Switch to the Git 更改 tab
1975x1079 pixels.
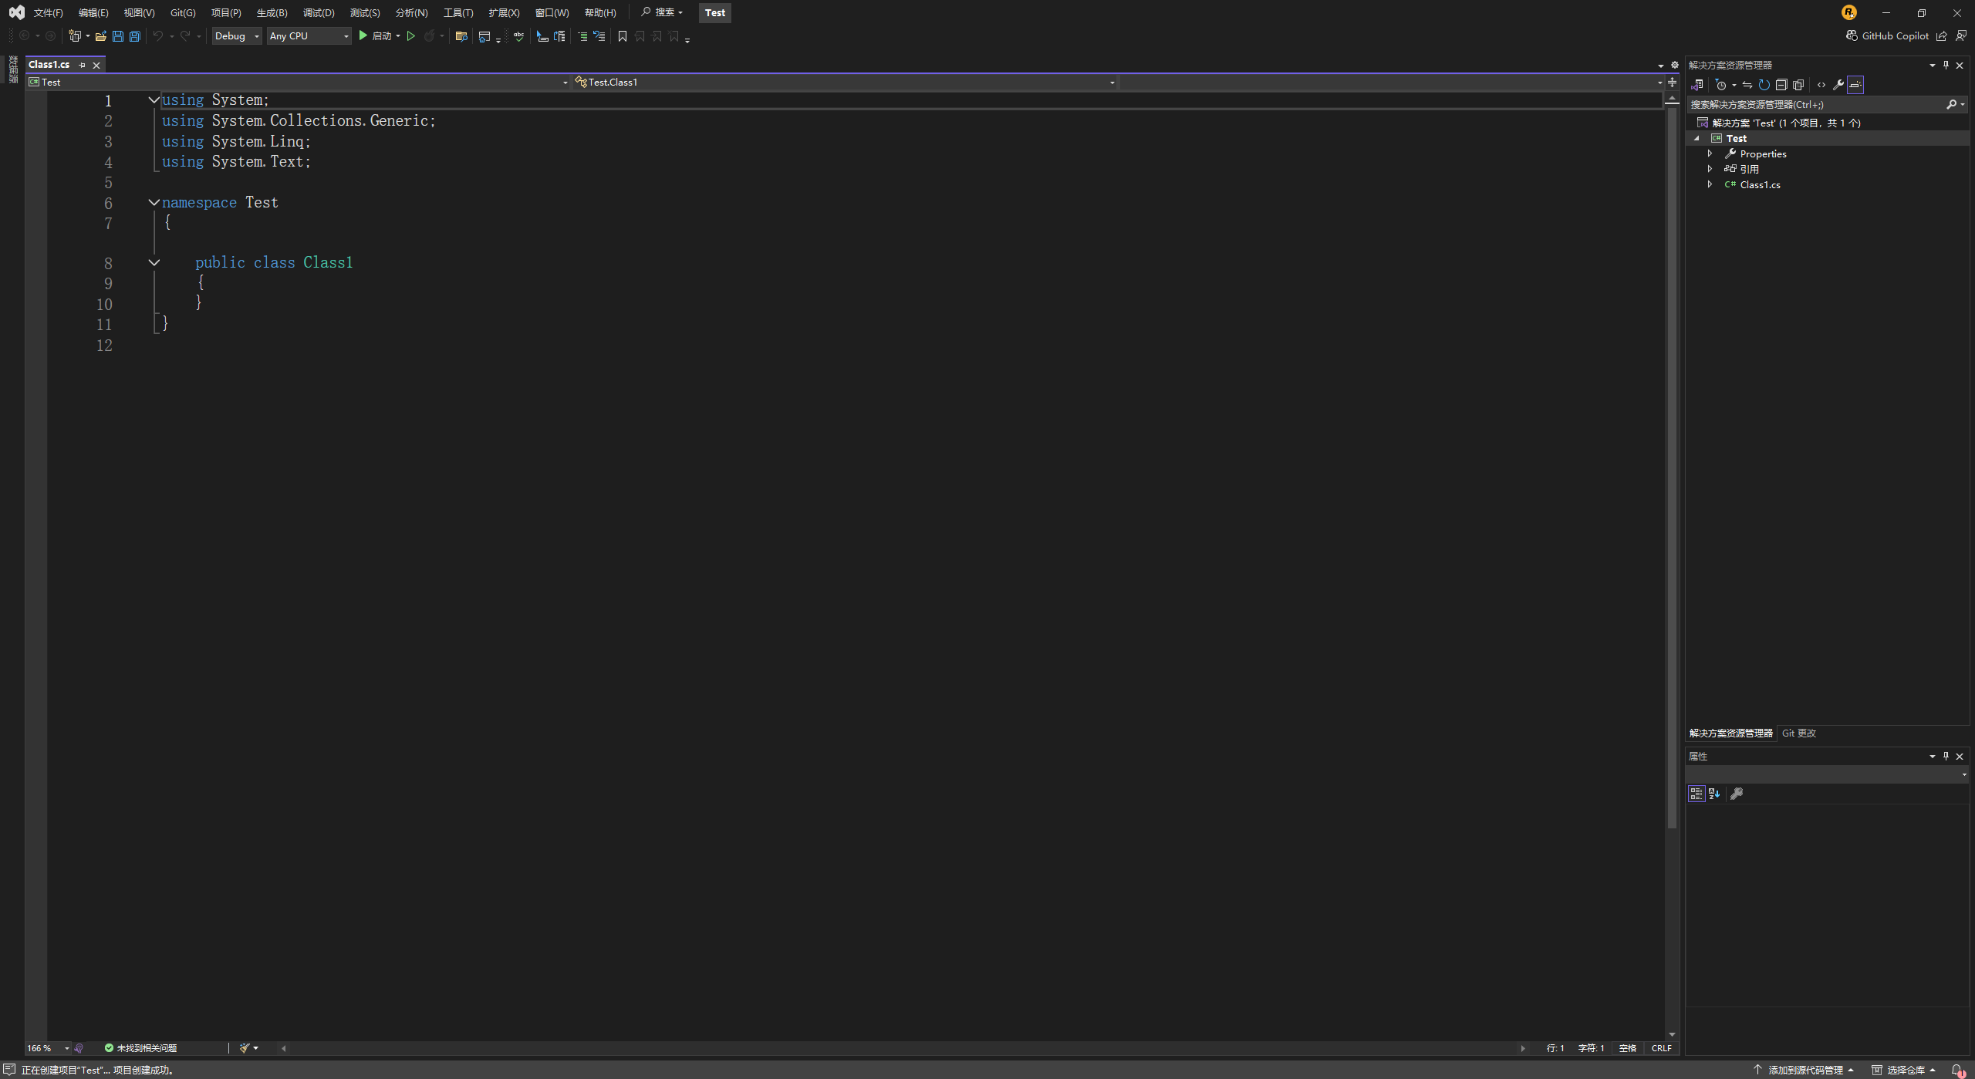pos(1798,733)
